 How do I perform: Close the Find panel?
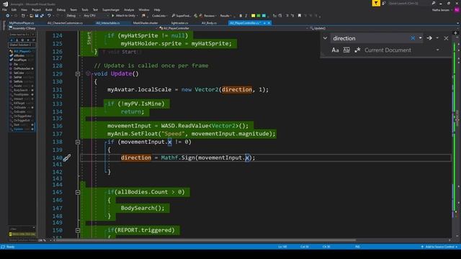click(446, 38)
